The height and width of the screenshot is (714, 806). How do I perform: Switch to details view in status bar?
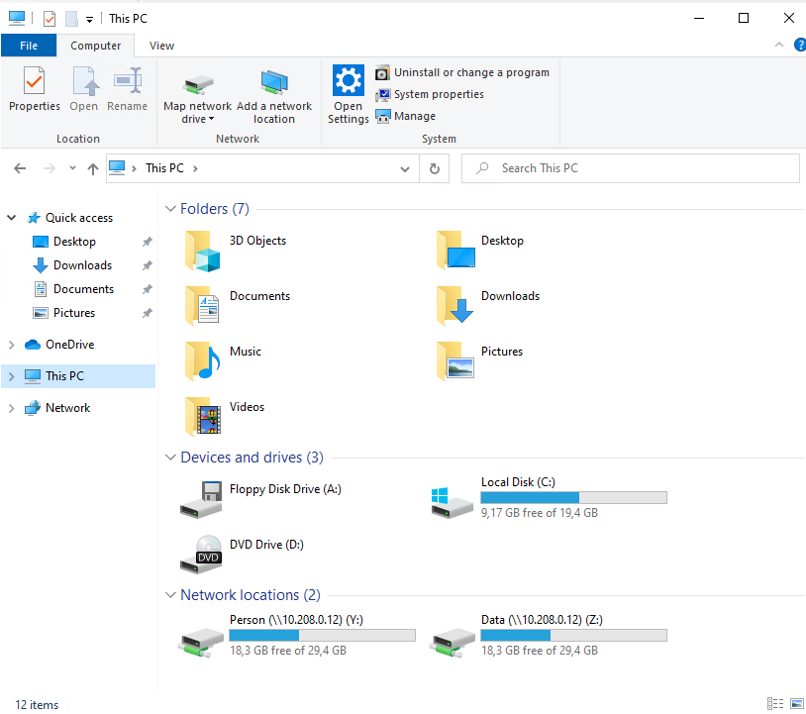pyautogui.click(x=774, y=705)
